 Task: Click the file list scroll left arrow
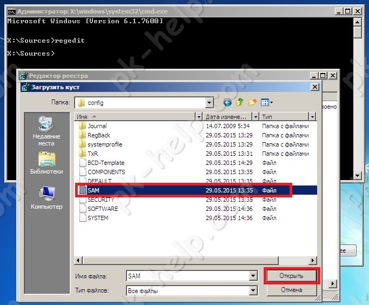(x=78, y=261)
